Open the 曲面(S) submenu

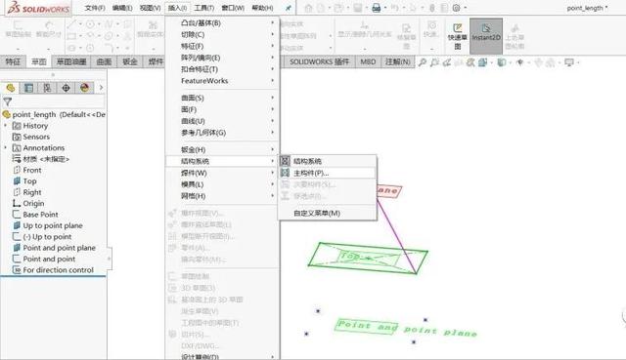pos(222,98)
